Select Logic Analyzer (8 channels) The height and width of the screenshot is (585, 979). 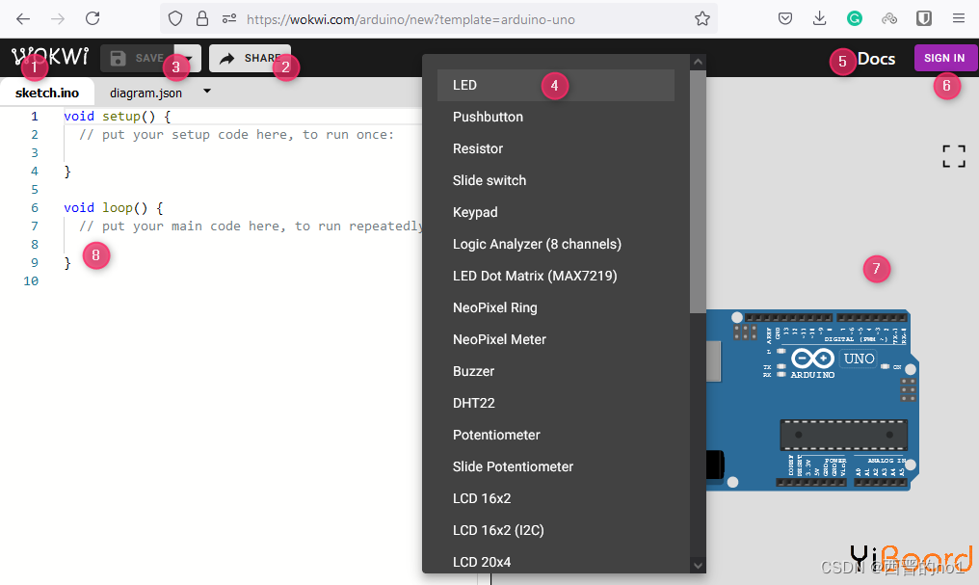pyautogui.click(x=556, y=244)
